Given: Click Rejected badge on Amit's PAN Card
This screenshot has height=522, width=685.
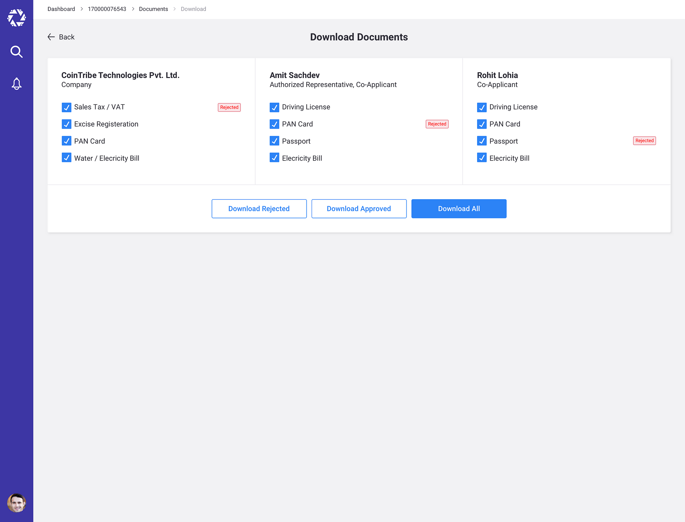Looking at the screenshot, I should pyautogui.click(x=437, y=124).
